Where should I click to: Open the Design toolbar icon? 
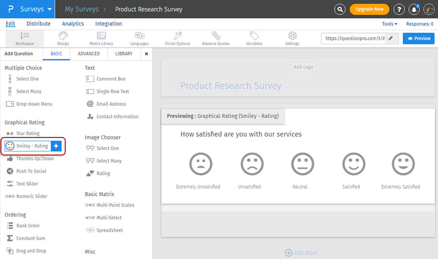pyautogui.click(x=63, y=38)
